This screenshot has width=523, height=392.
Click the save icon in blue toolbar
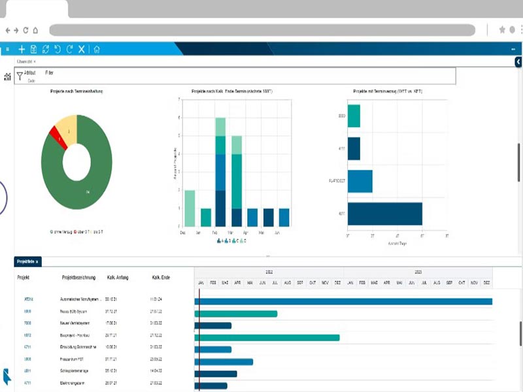tap(33, 49)
